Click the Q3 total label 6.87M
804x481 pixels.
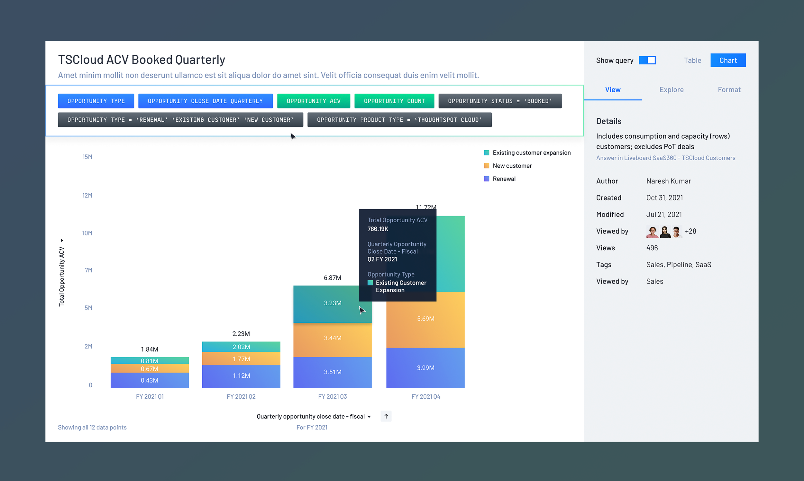(332, 278)
